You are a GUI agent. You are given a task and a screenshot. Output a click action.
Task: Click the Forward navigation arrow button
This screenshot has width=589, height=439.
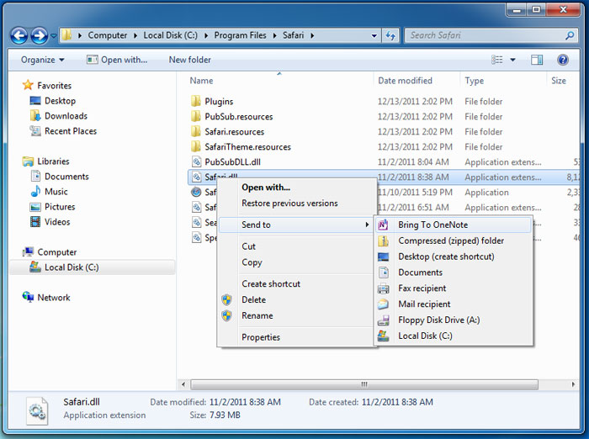39,35
